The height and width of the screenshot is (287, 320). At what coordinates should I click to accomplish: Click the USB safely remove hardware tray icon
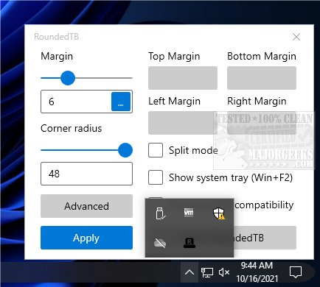pos(161,213)
